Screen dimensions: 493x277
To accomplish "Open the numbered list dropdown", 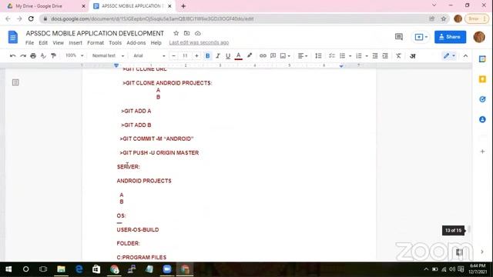I will pos(361,56).
